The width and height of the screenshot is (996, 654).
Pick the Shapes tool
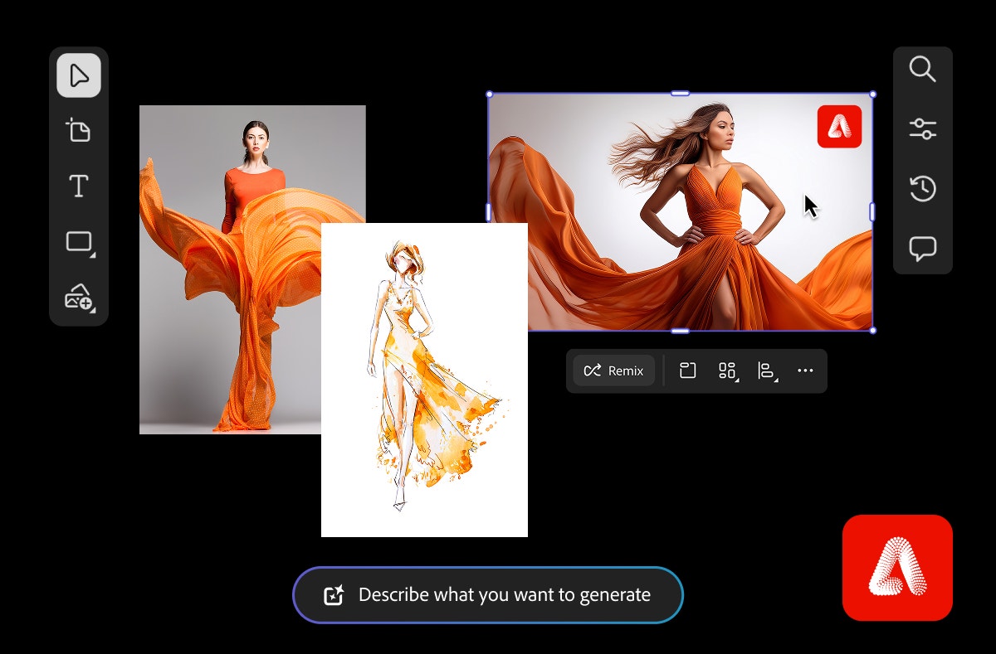click(77, 241)
